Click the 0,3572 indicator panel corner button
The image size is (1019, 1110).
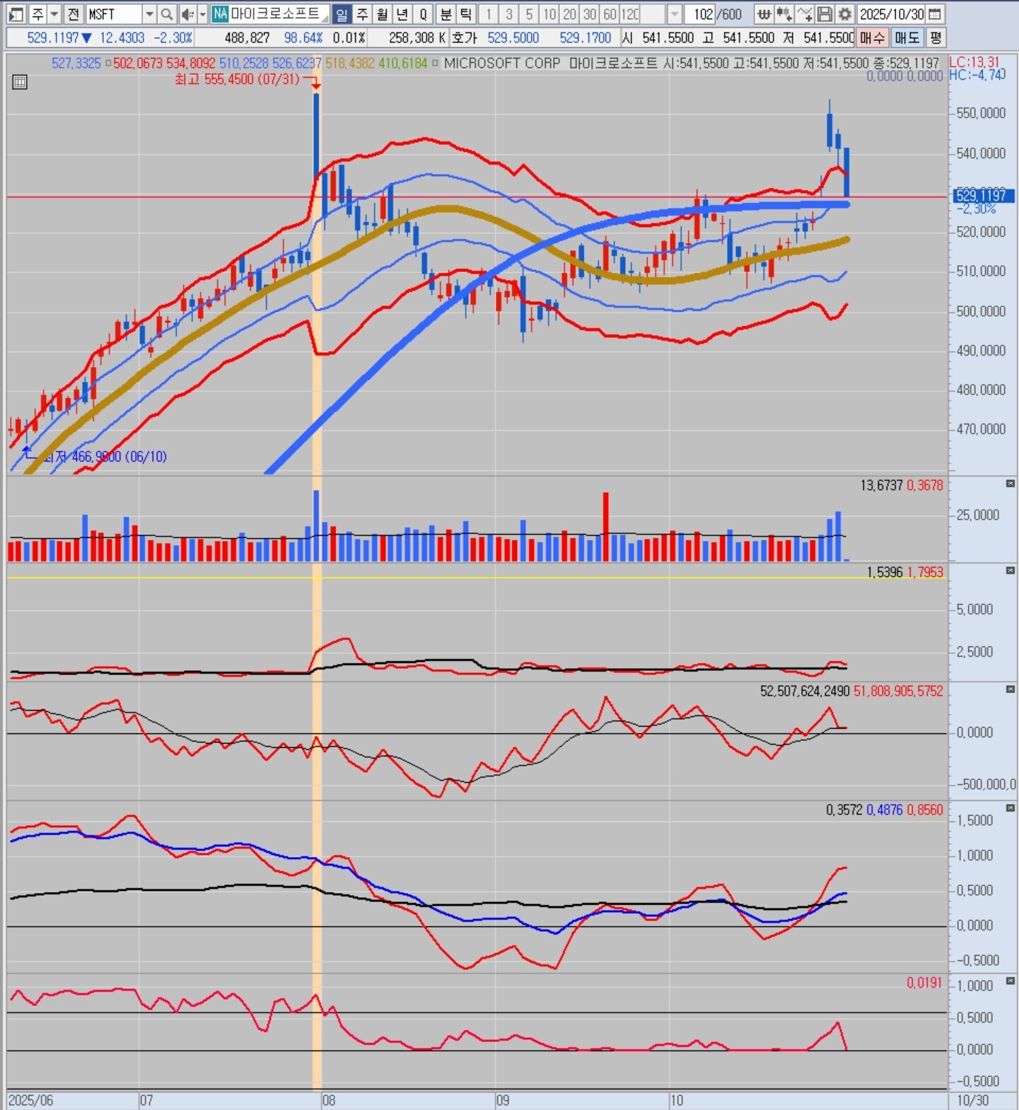[1011, 808]
